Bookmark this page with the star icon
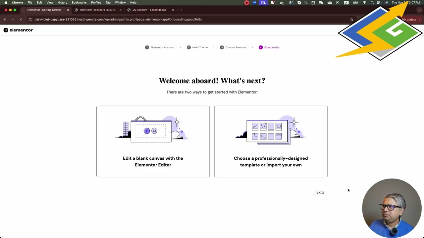The height and width of the screenshot is (238, 424). (352, 20)
